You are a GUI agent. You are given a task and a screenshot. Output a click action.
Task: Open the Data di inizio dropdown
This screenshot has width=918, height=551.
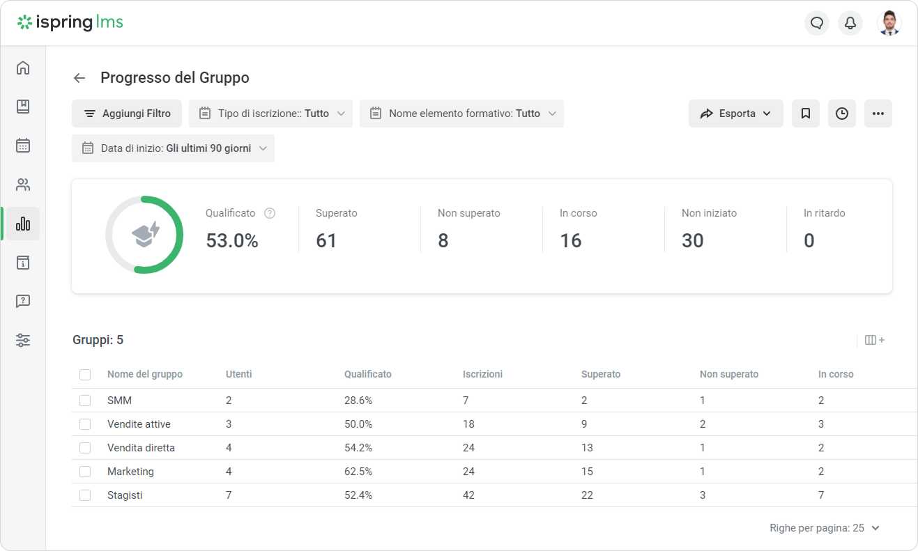coord(173,148)
